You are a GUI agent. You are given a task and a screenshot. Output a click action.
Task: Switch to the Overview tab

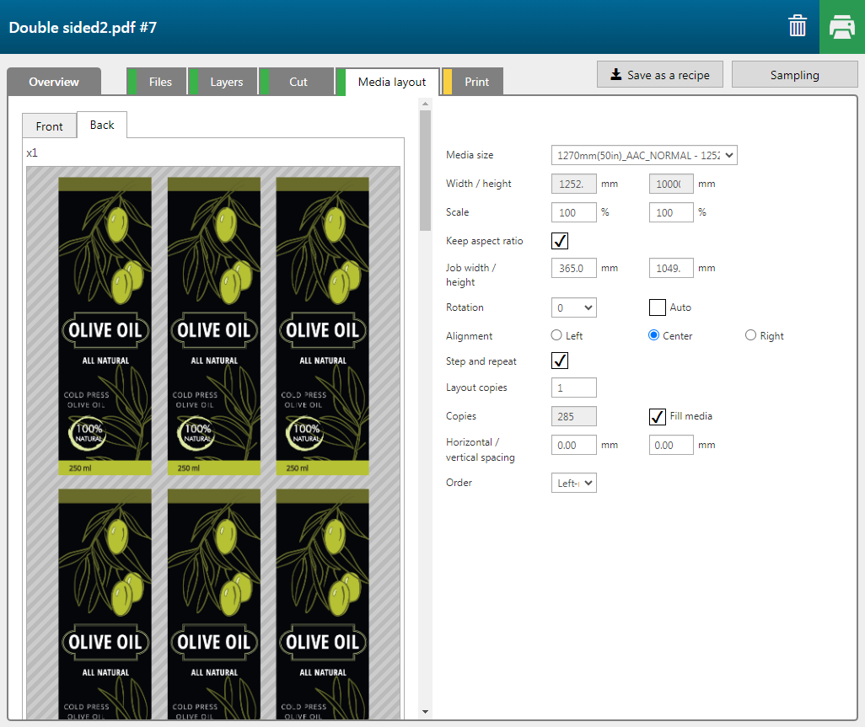(x=54, y=82)
